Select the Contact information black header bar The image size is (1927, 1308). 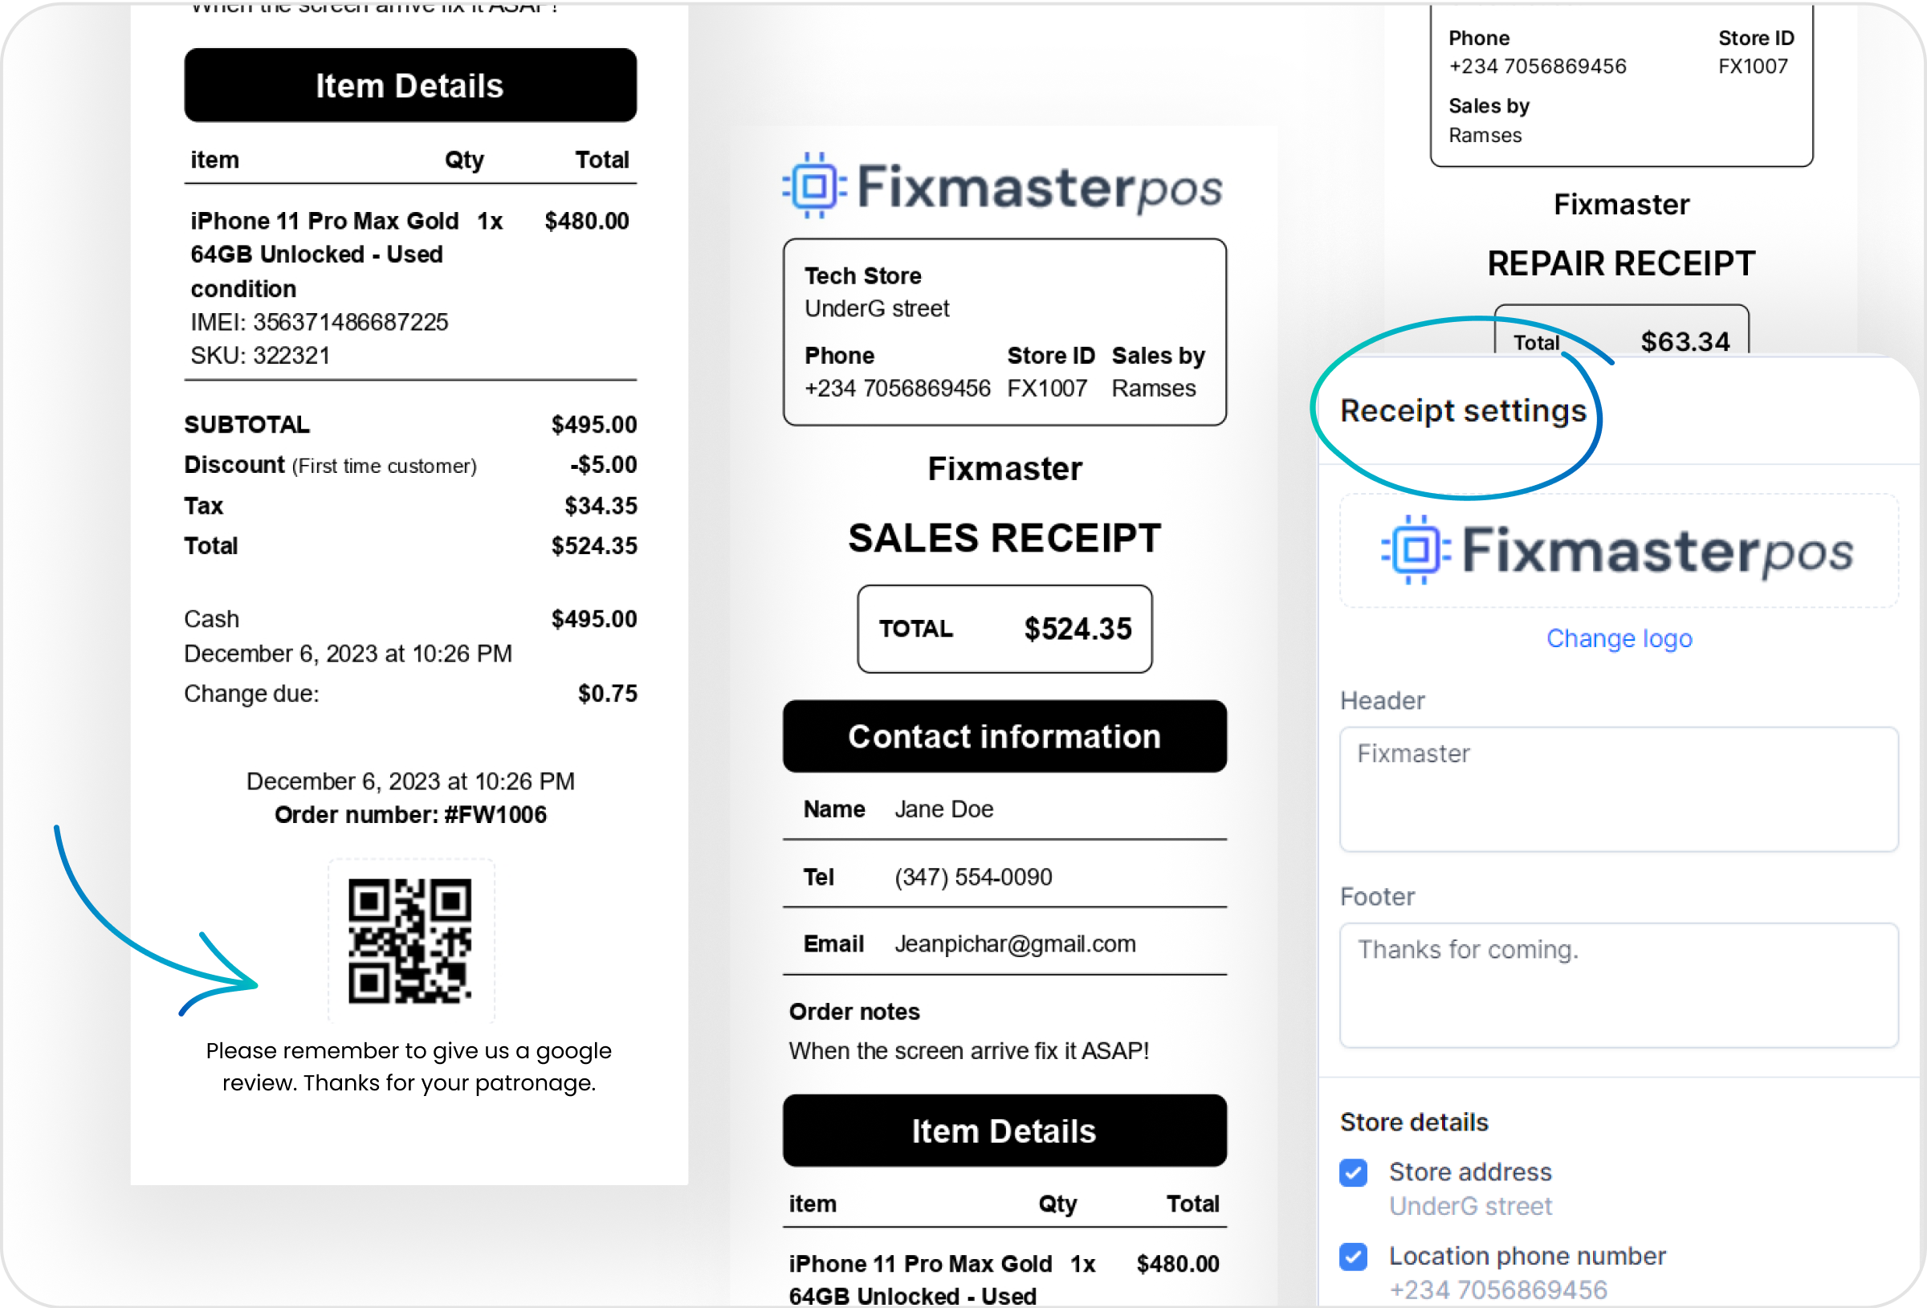tap(1004, 736)
